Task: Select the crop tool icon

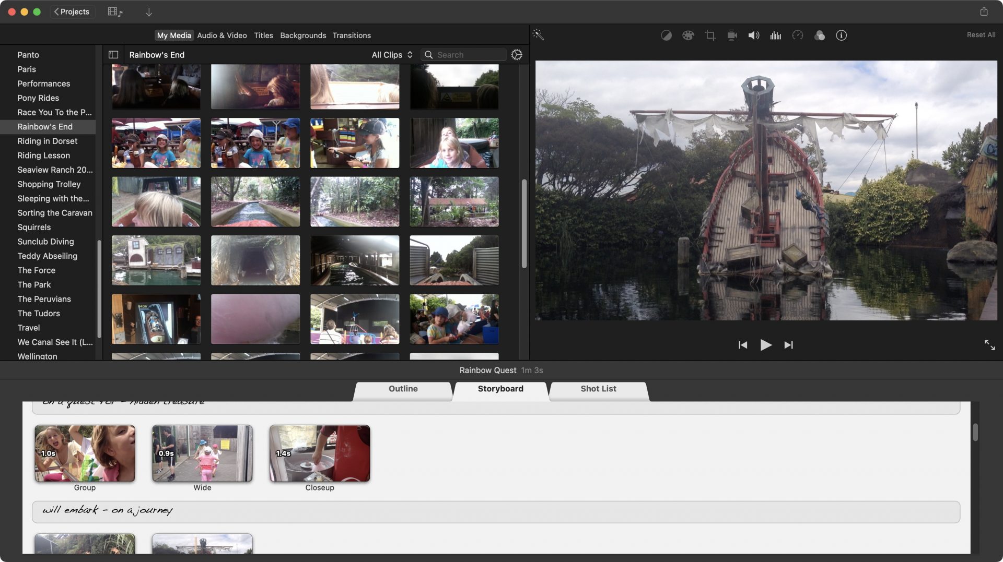Action: [x=710, y=35]
